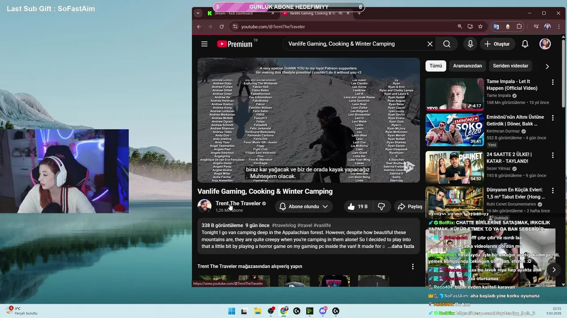Screen dimensions: 567x318
Task: Click the video player area
Action: [308, 120]
